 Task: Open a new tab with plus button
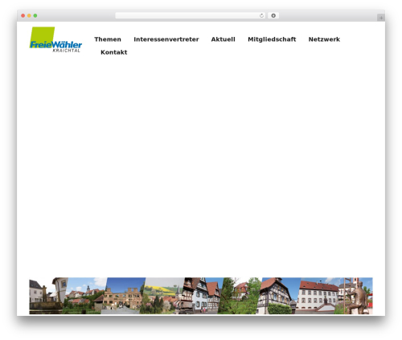[x=381, y=18]
